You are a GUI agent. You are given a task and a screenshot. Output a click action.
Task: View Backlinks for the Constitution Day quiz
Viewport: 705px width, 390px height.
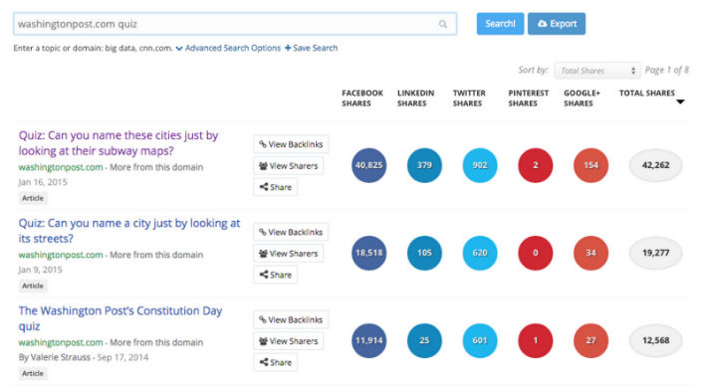291,319
